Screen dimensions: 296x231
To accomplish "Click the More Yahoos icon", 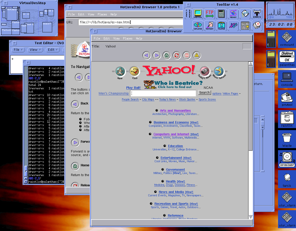I will coord(219,72).
